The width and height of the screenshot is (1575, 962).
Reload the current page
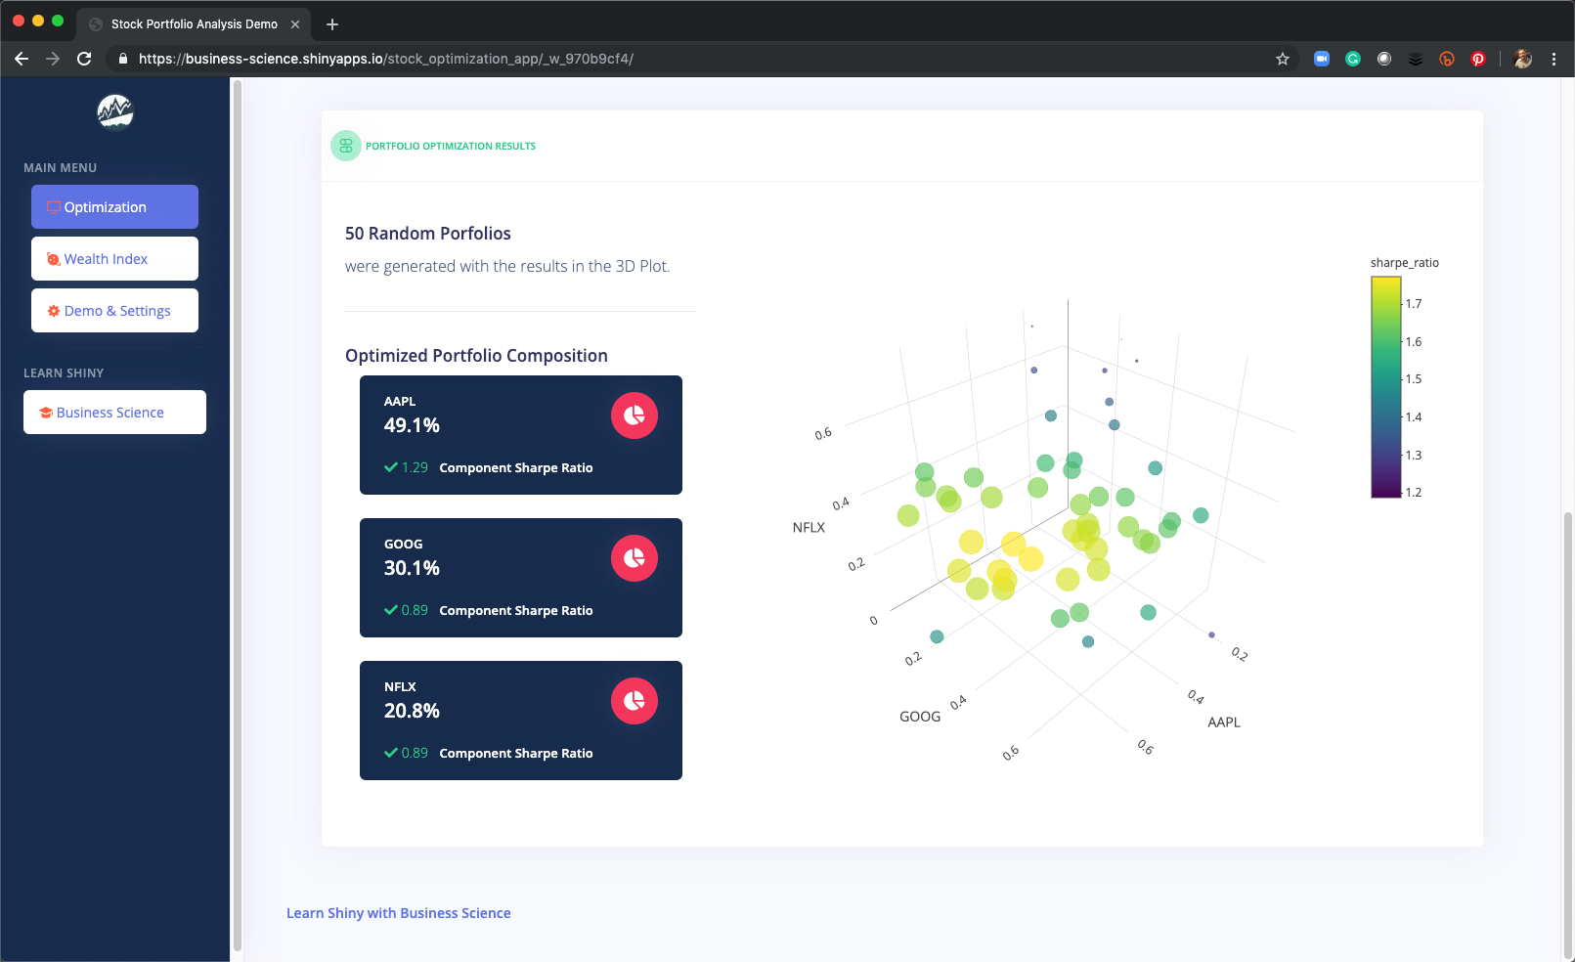click(84, 59)
